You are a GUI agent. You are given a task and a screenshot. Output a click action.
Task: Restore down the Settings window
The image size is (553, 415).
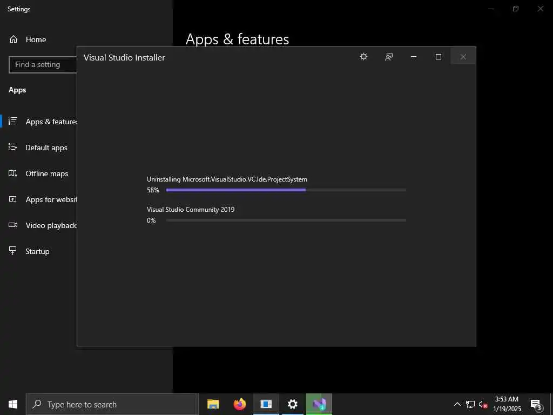point(516,9)
